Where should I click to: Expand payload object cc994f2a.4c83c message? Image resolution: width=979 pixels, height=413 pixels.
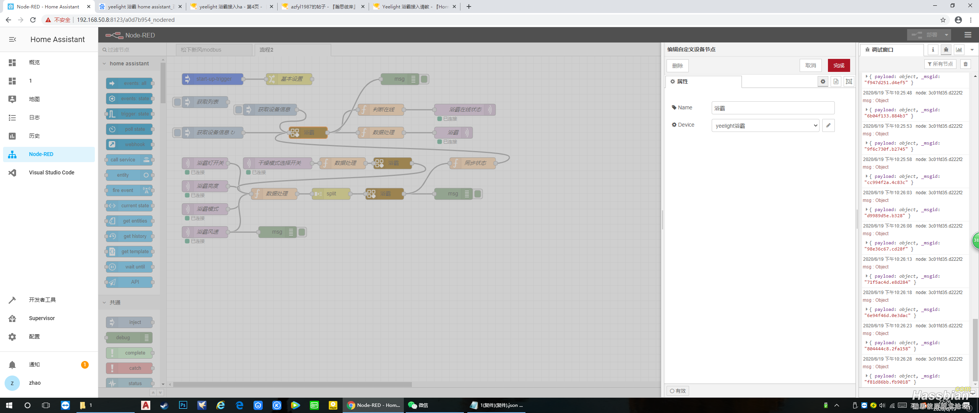[867, 176]
